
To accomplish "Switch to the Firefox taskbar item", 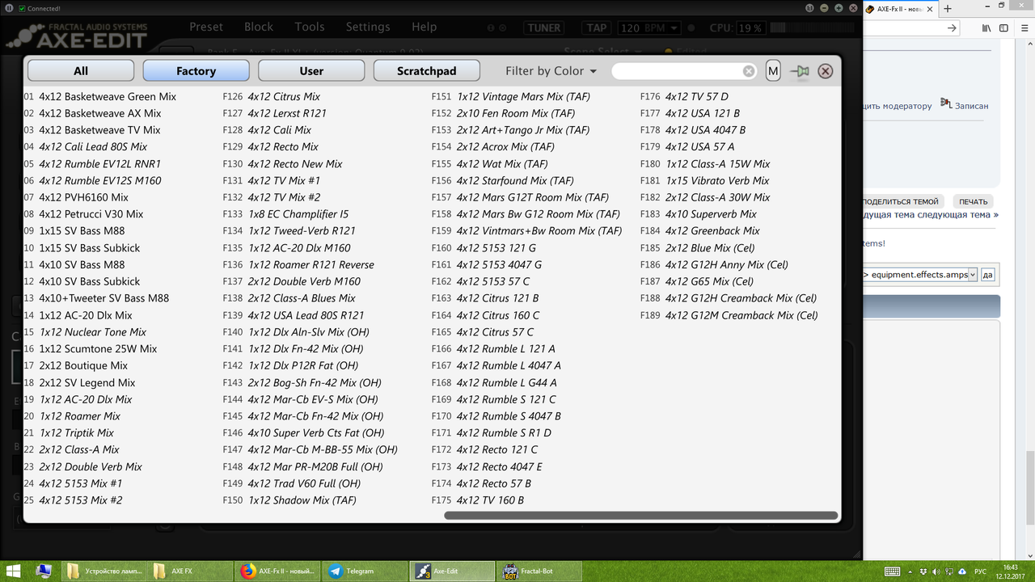I will (277, 571).
